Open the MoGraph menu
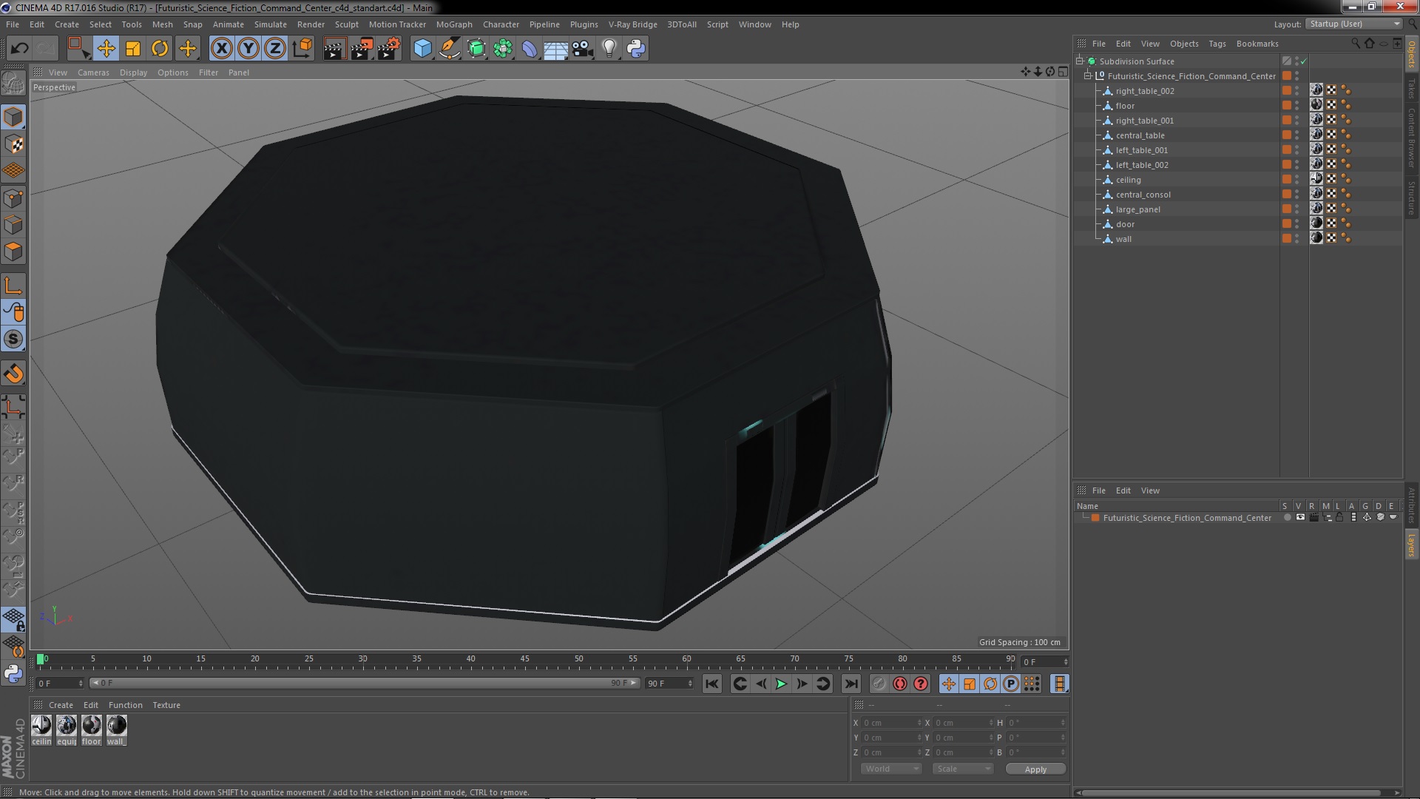The height and width of the screenshot is (799, 1420). point(453,24)
